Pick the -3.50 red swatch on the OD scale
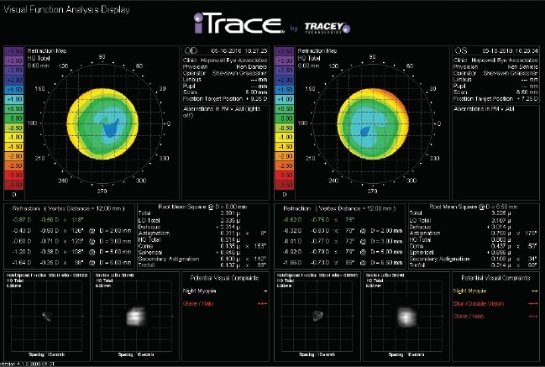The image size is (545, 367). coord(13,185)
